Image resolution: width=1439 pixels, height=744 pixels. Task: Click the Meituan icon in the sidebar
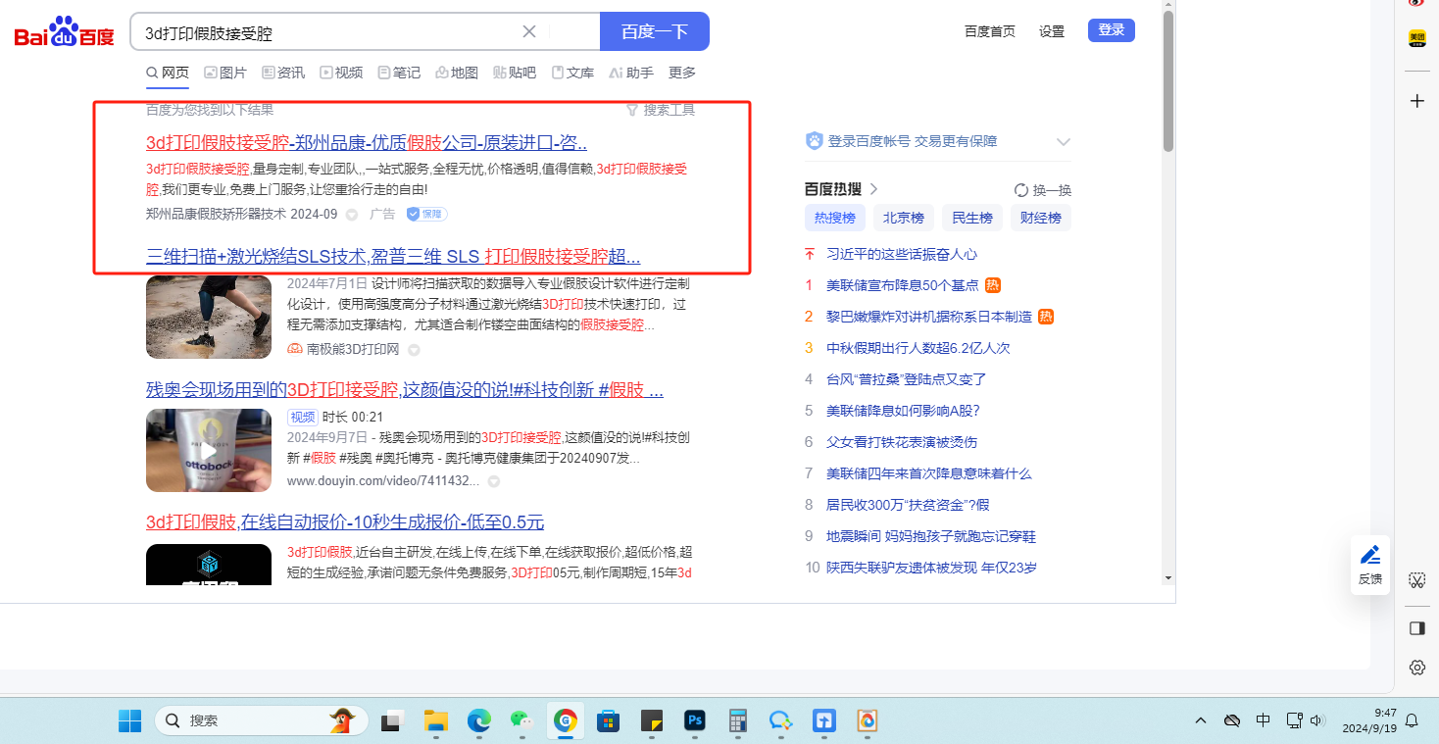pyautogui.click(x=1416, y=38)
